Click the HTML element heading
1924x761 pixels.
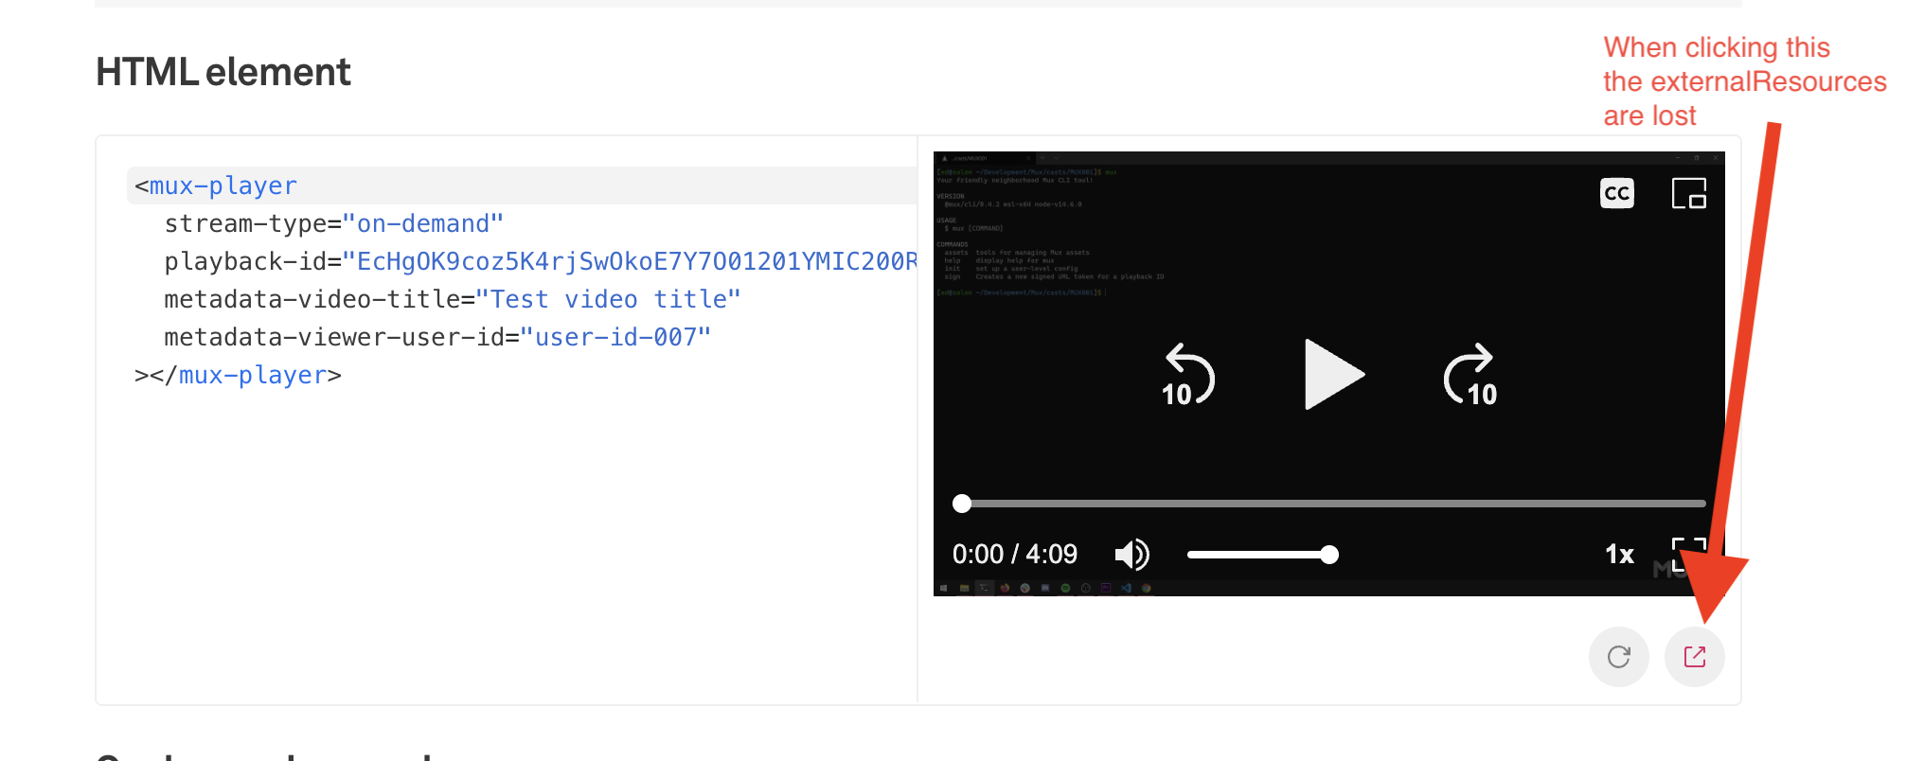point(223,72)
